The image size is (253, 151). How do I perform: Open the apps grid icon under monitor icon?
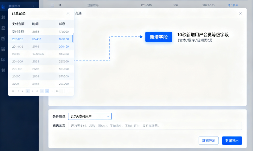(3, 70)
